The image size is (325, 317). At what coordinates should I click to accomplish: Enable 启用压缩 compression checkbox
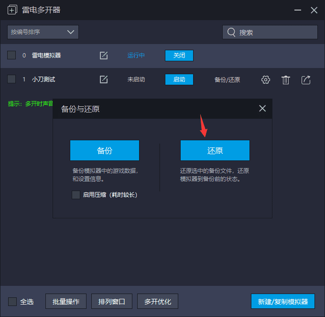click(x=76, y=195)
